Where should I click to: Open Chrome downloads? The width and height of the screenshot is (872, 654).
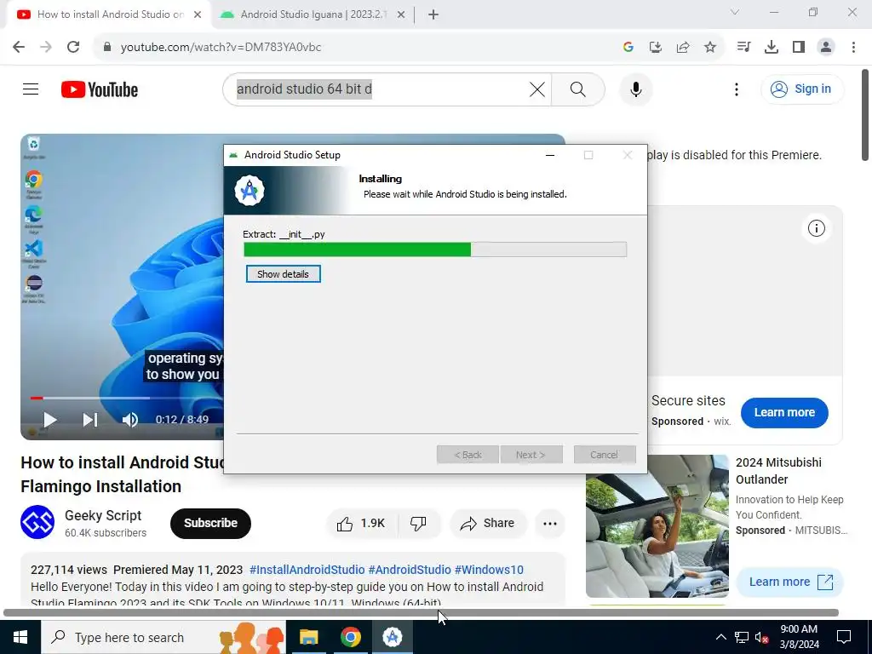772,47
